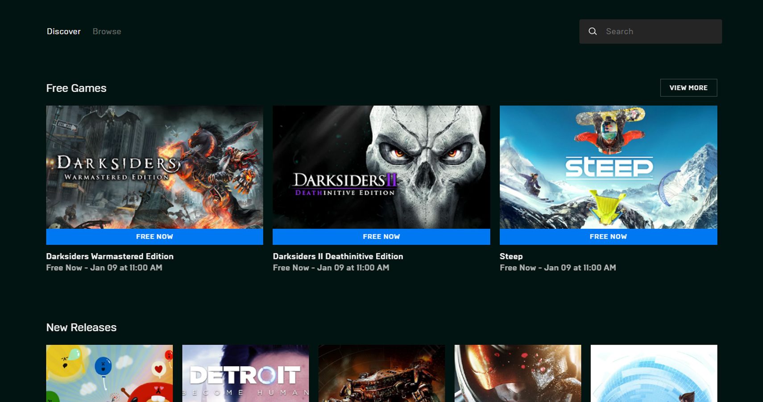Open Darksiders II Deathinitive Edition cover art
This screenshot has height=402, width=763.
tap(381, 167)
